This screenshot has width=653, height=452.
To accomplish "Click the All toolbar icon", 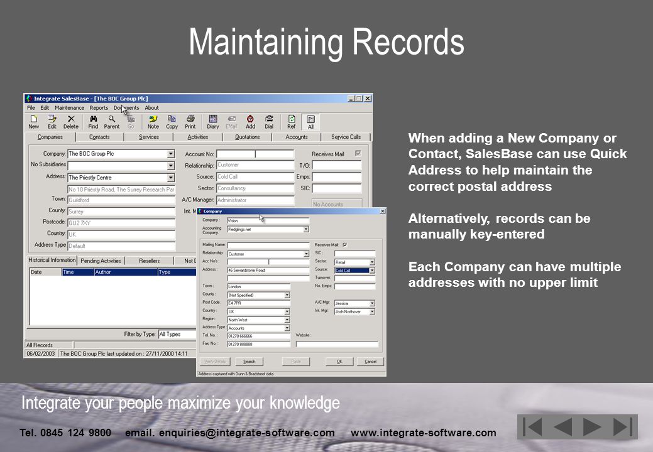I will point(310,122).
